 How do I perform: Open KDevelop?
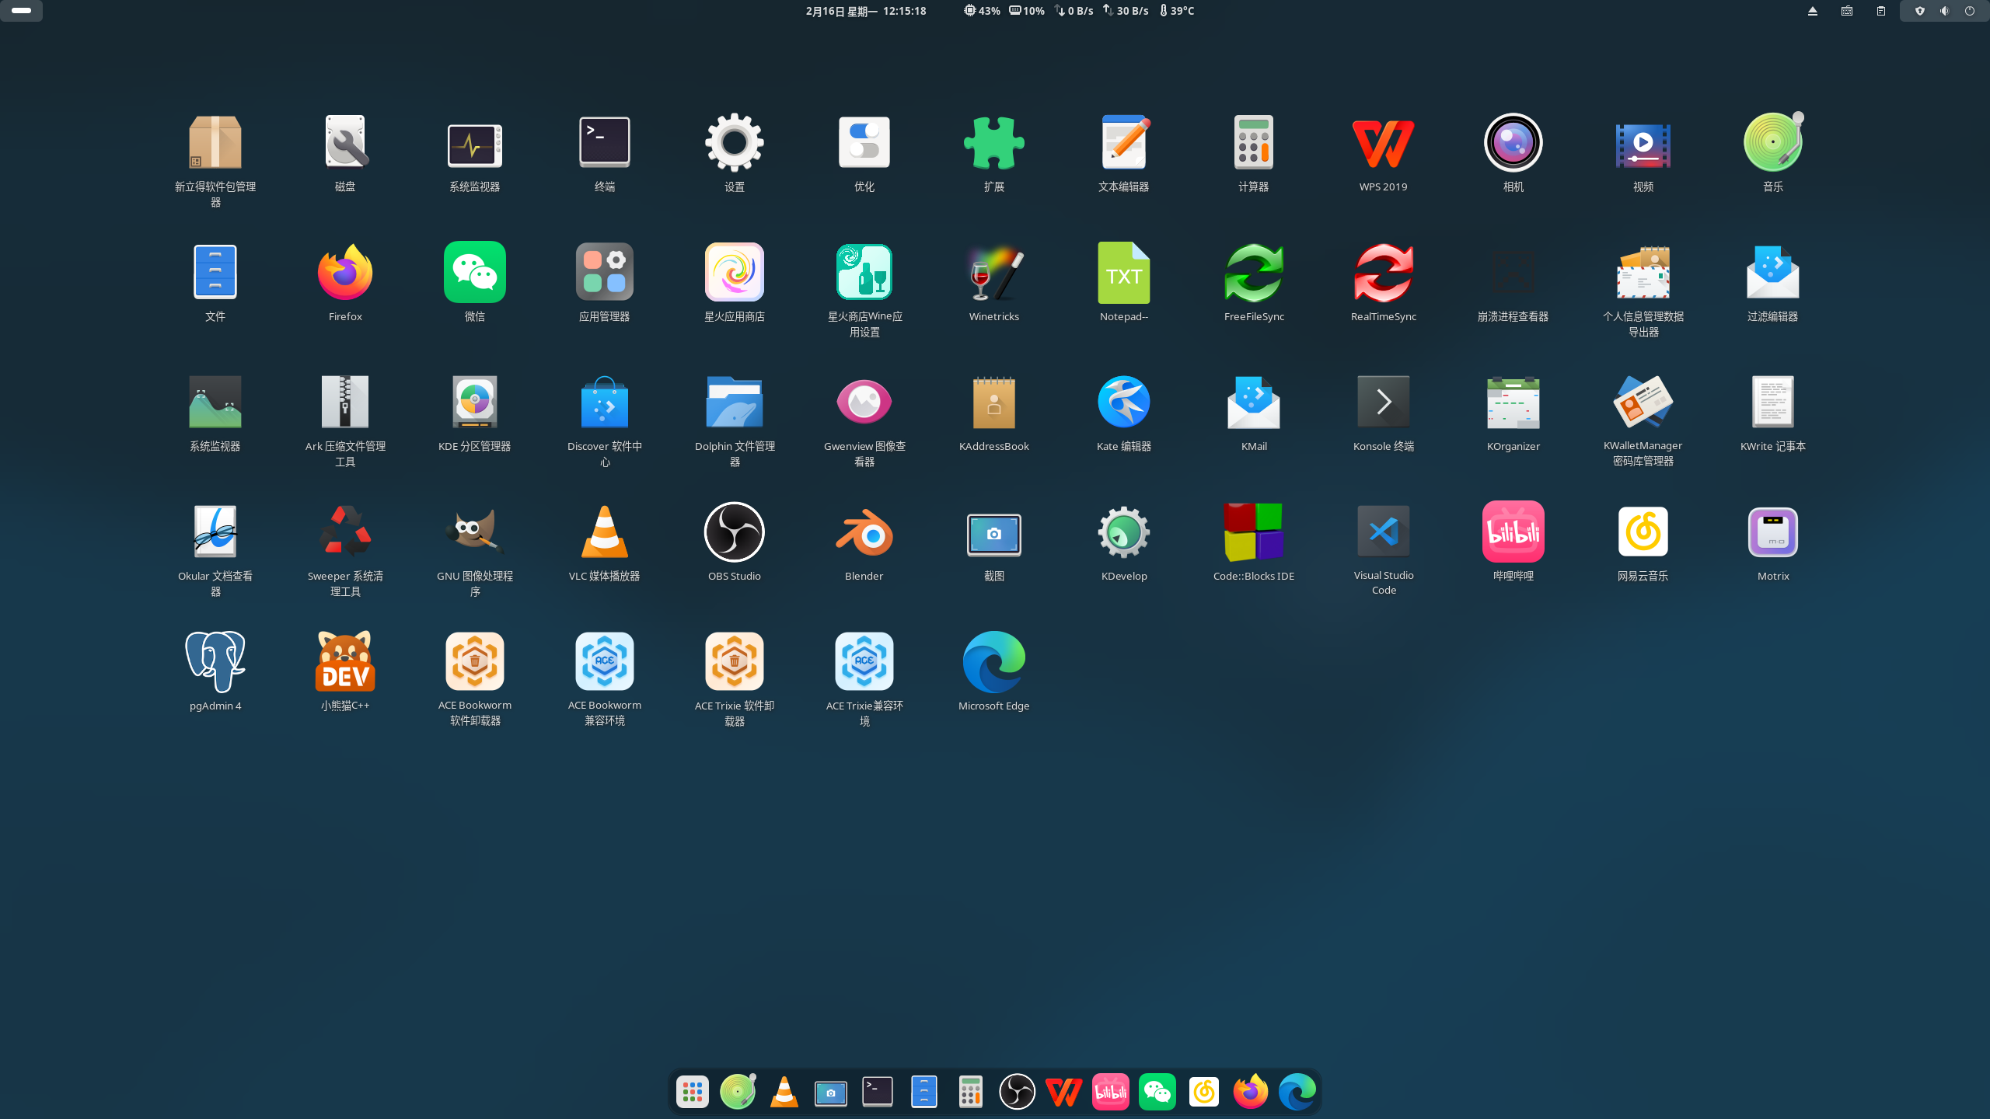click(1124, 532)
